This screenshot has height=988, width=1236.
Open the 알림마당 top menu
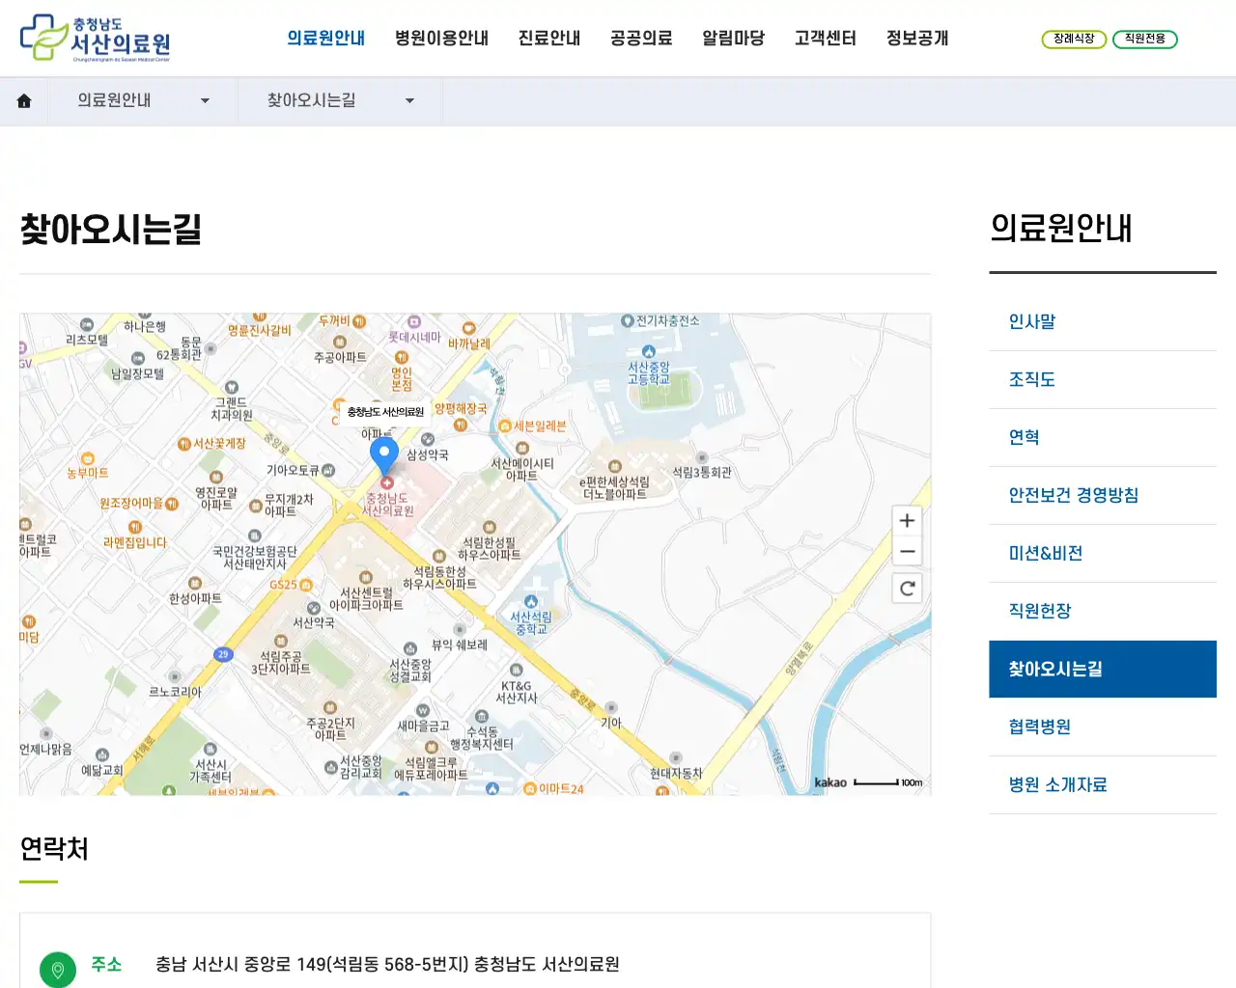point(733,39)
